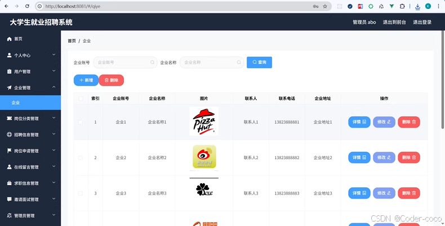Click the flag icon for 岗位申请管理
Viewport: 445px width, 226px height.
[x=10, y=151]
